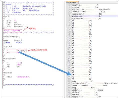
Task: Click the hierarchicalCoeffs order xyz line
Action: coord(13,67)
